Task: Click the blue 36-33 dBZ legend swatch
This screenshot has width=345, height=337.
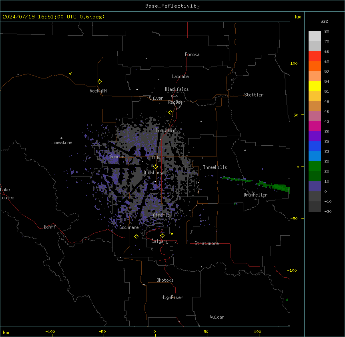Action: tap(315, 146)
